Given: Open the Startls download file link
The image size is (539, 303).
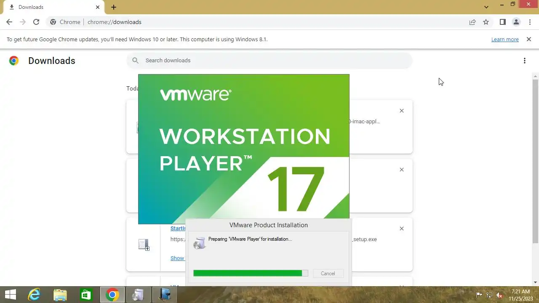Looking at the screenshot, I should (178, 228).
